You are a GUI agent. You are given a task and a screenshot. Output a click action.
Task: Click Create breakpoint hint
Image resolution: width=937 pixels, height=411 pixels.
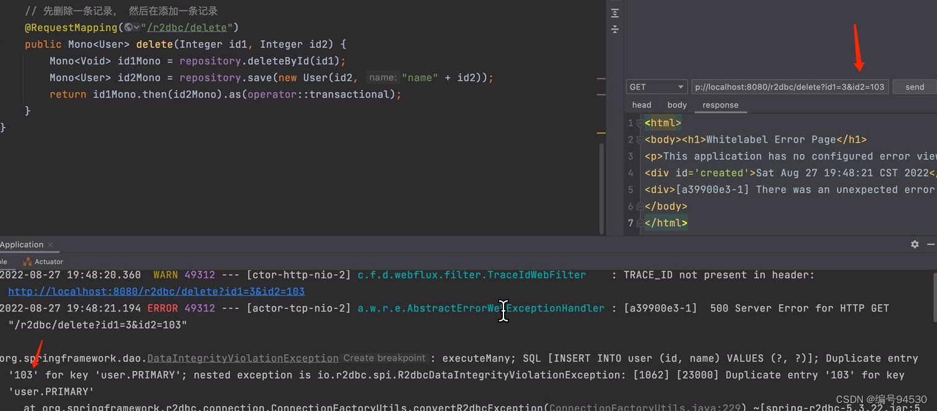pyautogui.click(x=385, y=358)
